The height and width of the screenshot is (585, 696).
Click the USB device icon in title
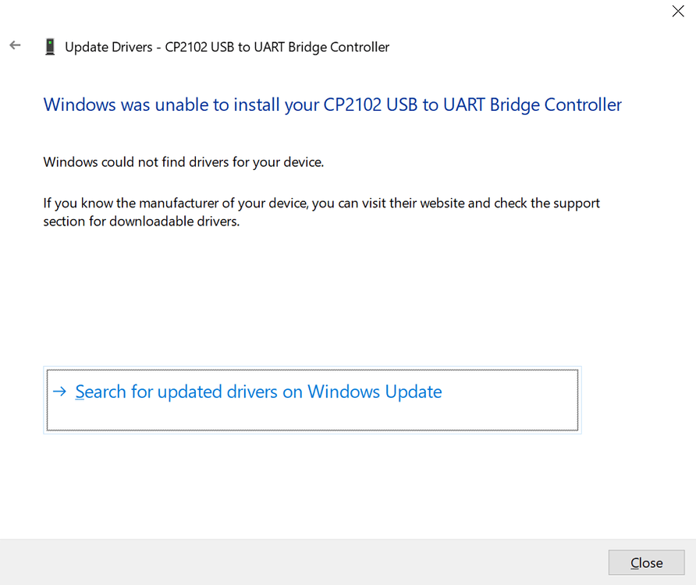(50, 47)
